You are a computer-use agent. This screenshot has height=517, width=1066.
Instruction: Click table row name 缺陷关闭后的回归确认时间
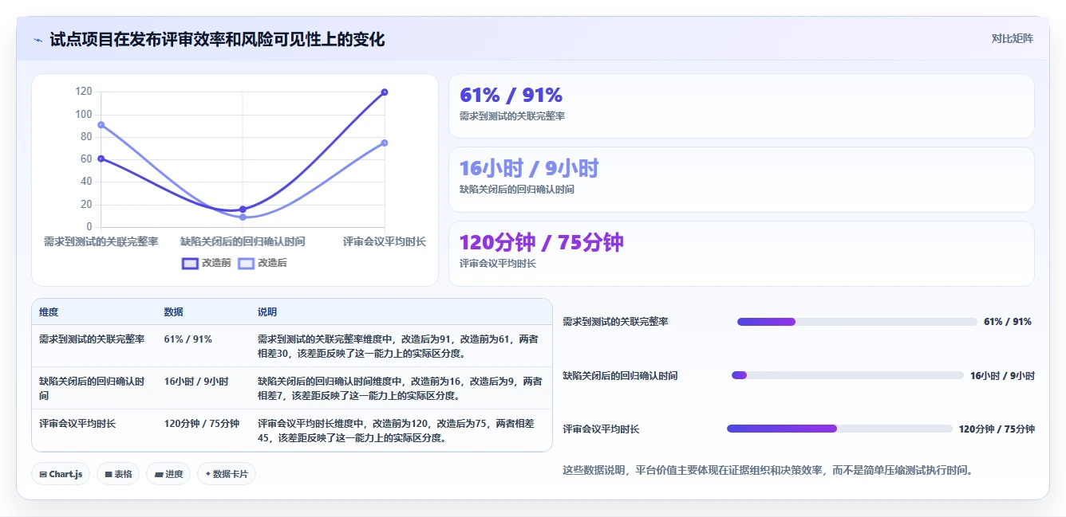[x=92, y=388]
